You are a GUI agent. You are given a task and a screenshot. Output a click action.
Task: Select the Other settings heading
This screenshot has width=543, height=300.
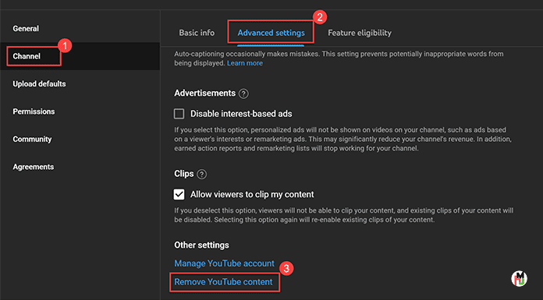click(201, 245)
